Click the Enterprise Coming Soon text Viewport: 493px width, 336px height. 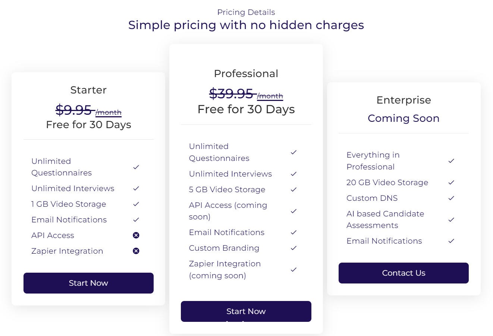(403, 118)
